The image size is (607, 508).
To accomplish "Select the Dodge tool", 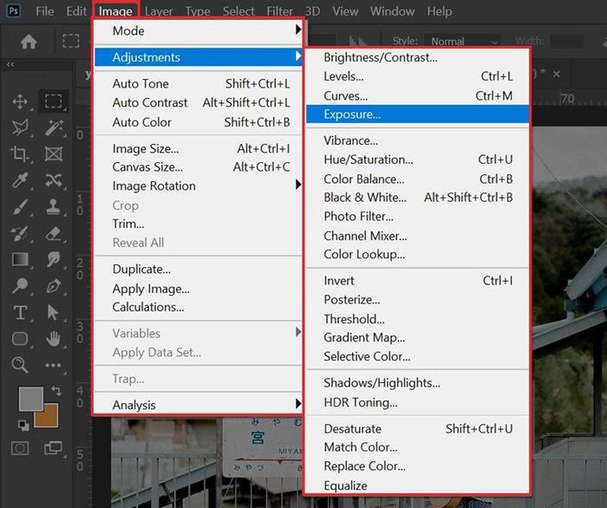I will pyautogui.click(x=20, y=286).
